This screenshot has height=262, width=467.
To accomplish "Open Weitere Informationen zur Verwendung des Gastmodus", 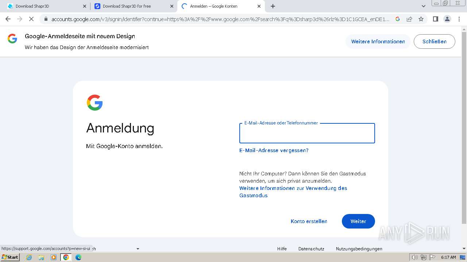I will (x=293, y=192).
